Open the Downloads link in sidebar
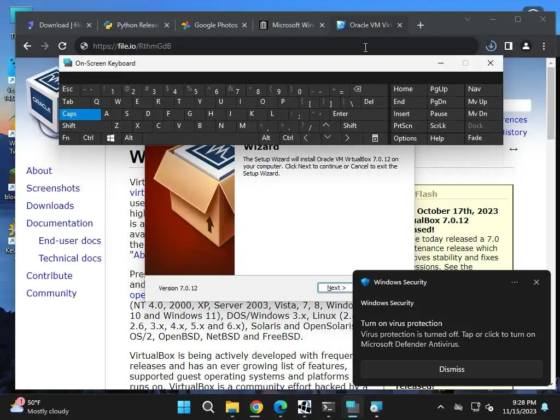The height and width of the screenshot is (420, 560). tap(50, 206)
